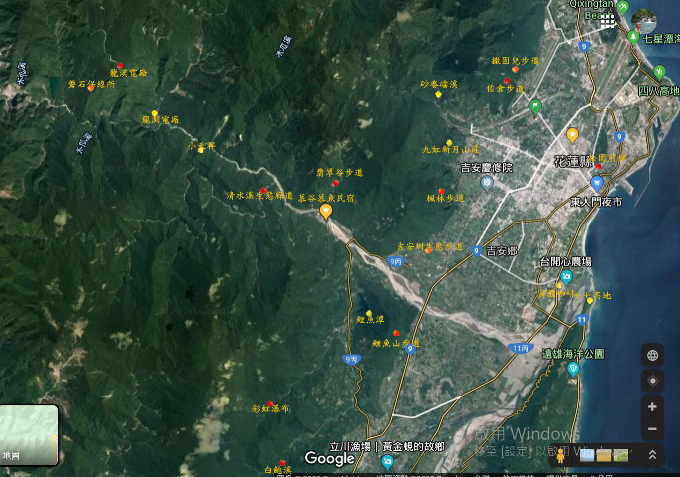Select the yellow pin at 七七高地
The width and height of the screenshot is (680, 477).
coord(590,300)
